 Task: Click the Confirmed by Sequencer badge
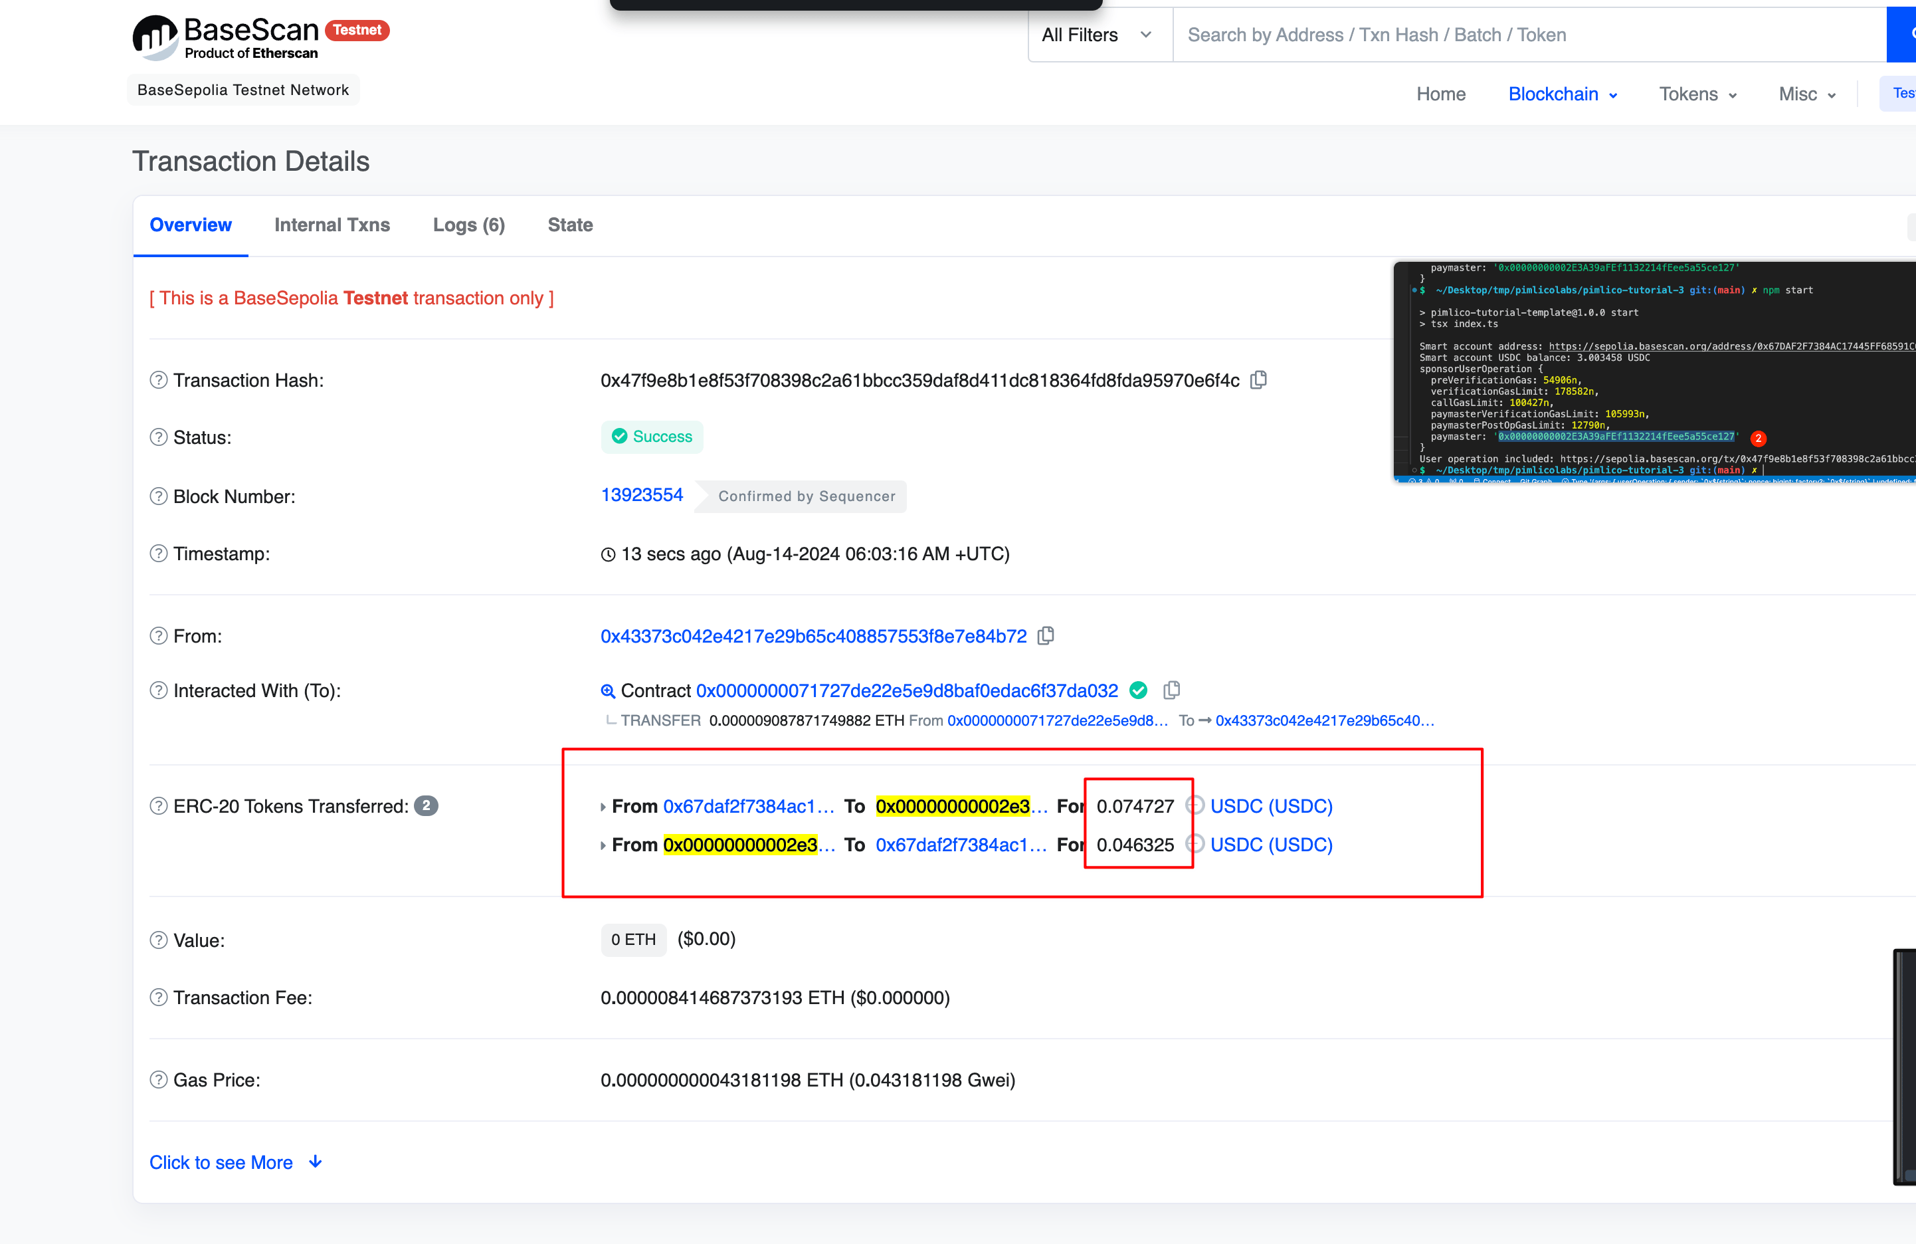coord(802,496)
